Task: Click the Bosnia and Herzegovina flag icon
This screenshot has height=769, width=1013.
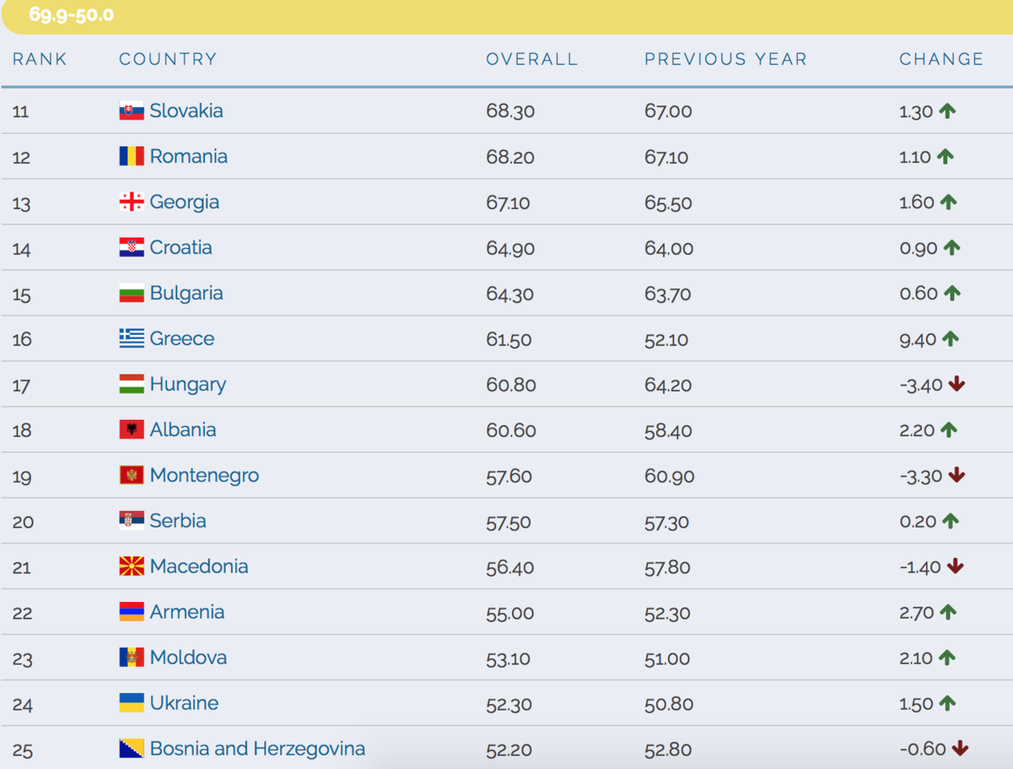Action: click(x=131, y=748)
